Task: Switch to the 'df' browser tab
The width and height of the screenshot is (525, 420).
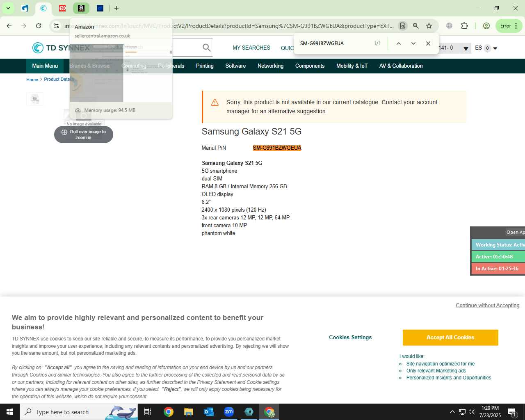Action: (100, 8)
